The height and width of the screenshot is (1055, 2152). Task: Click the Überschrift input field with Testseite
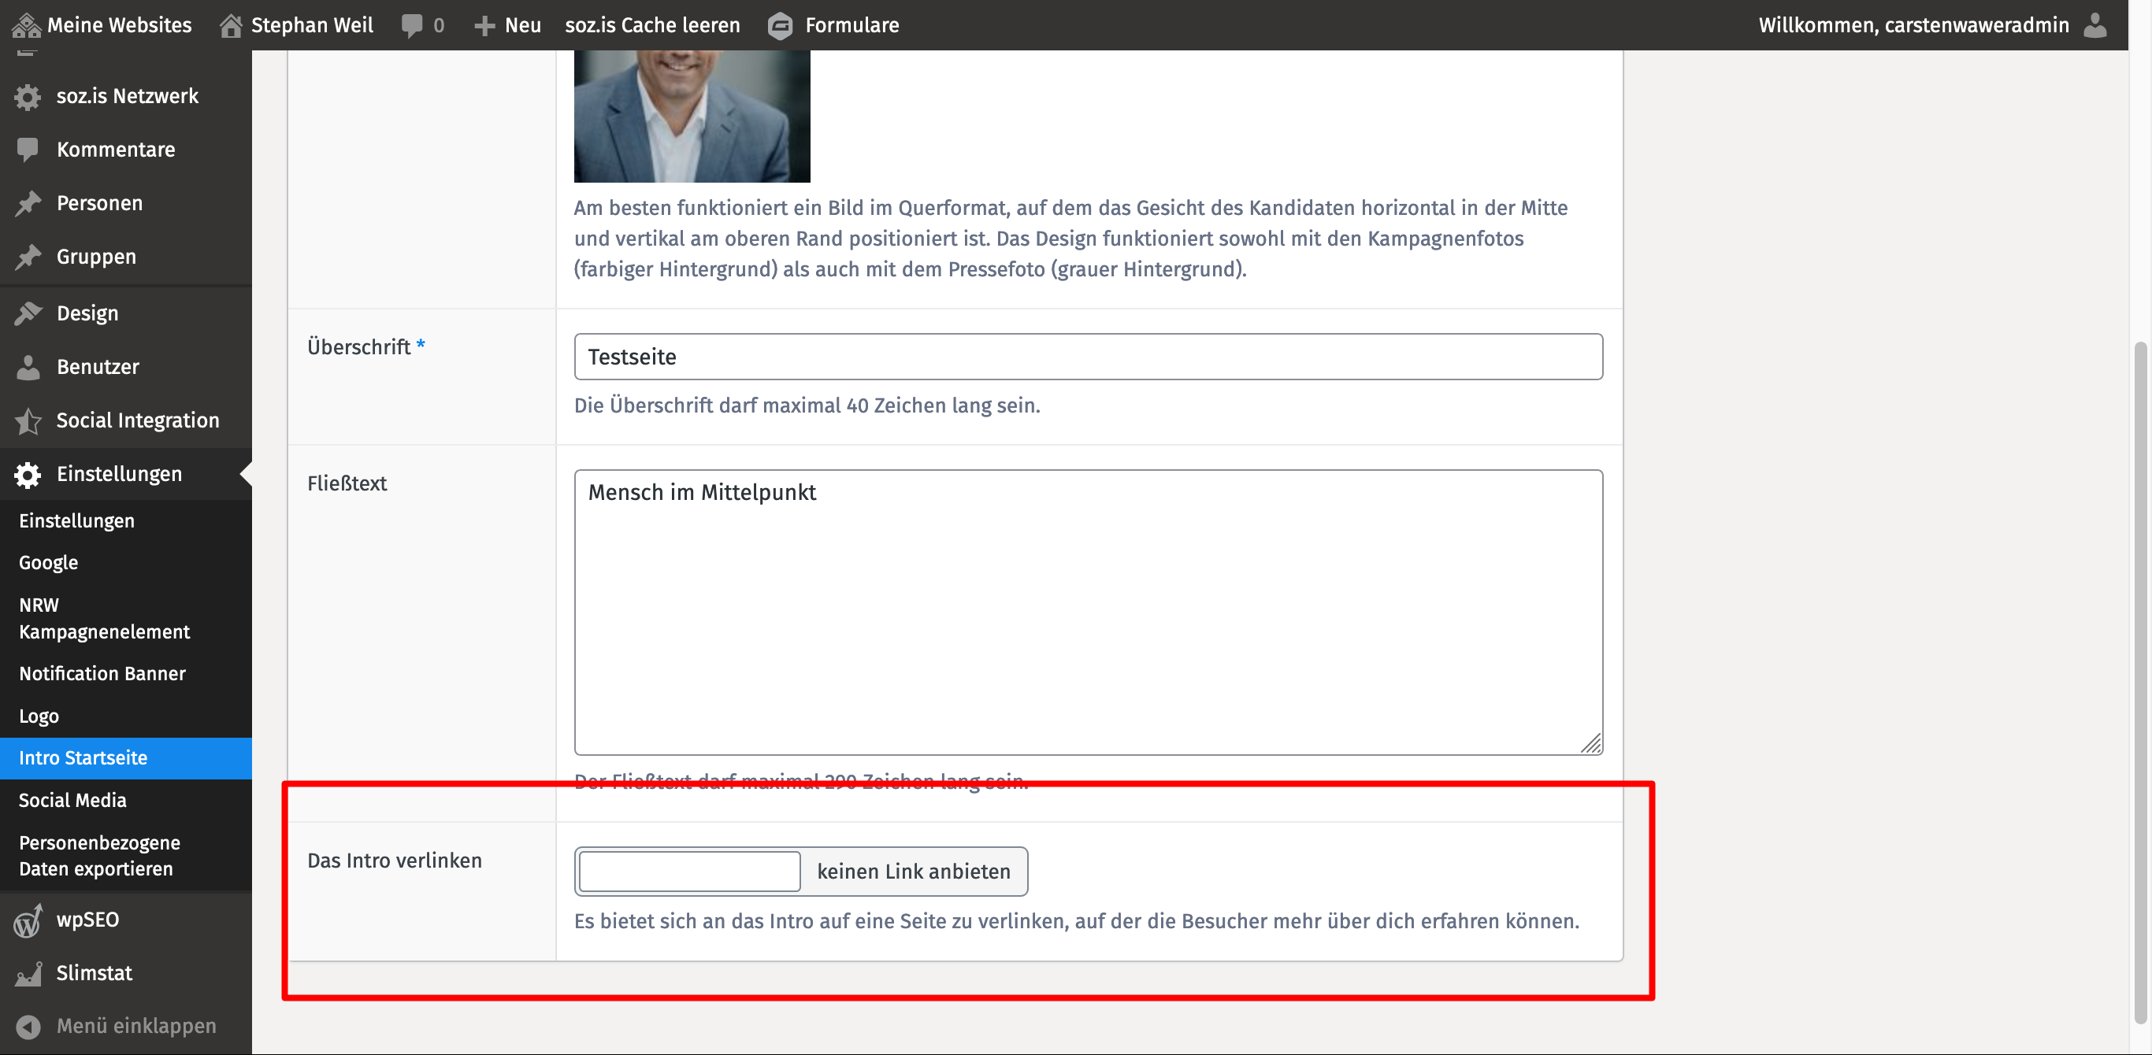(1088, 357)
